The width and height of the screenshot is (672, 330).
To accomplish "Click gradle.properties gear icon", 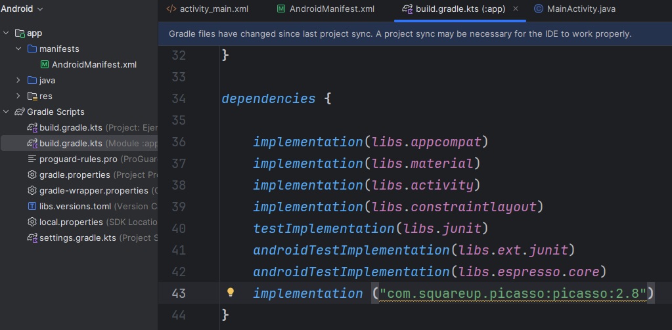I will (x=32, y=175).
